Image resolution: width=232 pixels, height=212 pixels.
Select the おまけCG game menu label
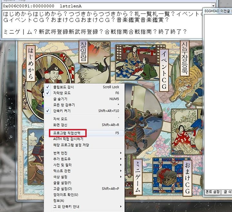tap(188, 178)
